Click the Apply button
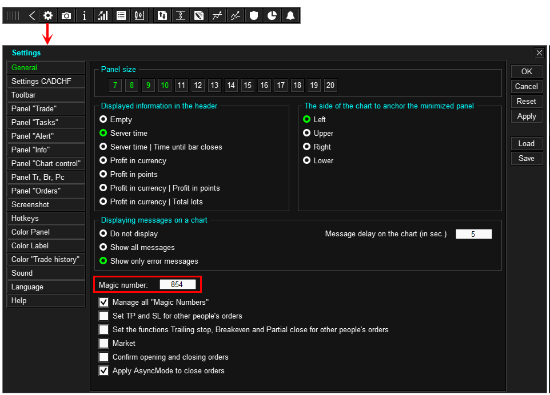Screen dimensions: 550x395 [527, 116]
